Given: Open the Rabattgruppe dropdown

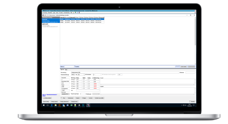Looking at the screenshot, I should [x=96, y=94].
